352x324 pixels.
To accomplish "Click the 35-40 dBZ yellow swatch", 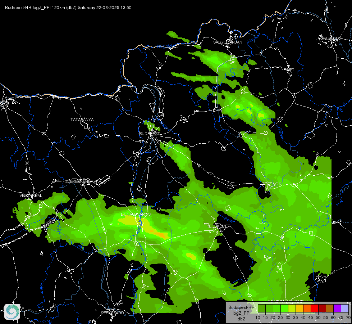I will (300, 309).
